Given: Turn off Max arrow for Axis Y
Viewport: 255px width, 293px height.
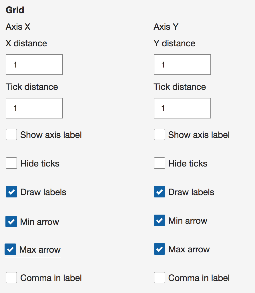Looking at the screenshot, I should click(x=160, y=249).
